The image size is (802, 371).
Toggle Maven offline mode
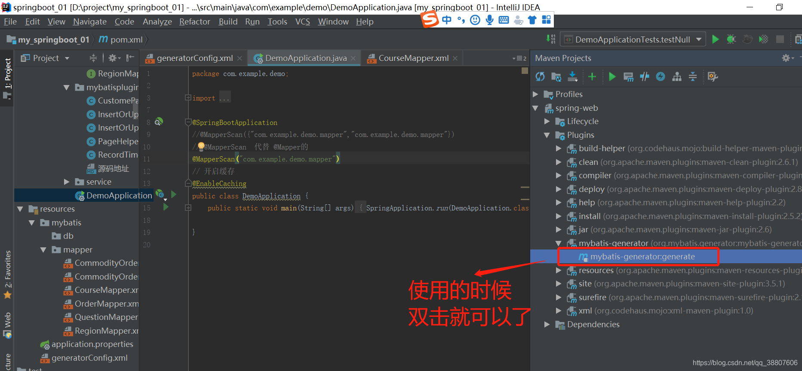pos(644,76)
